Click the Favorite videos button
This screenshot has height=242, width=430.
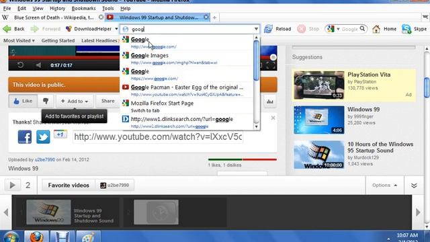[x=69, y=186]
